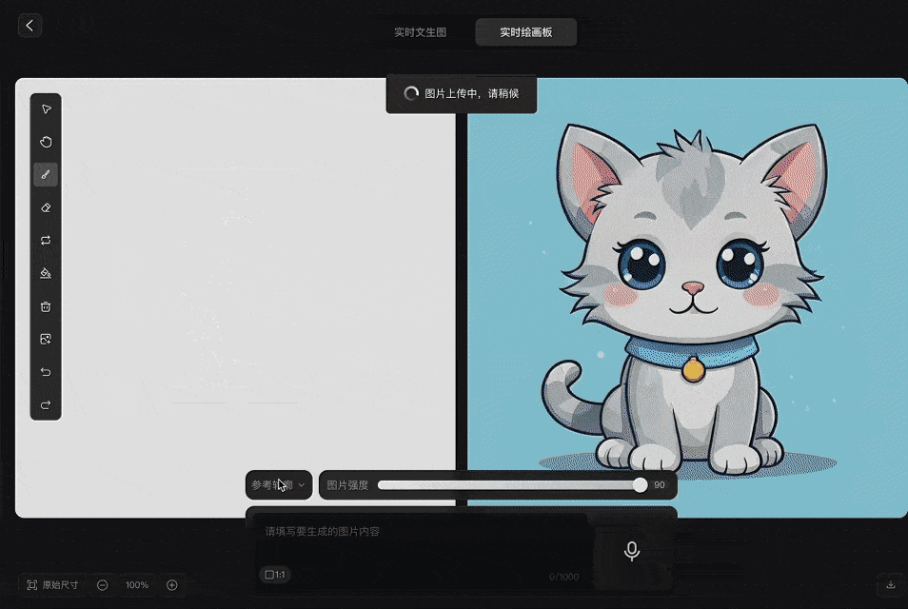The height and width of the screenshot is (609, 908).
Task: Go back with the arrow button
Action: click(x=30, y=26)
